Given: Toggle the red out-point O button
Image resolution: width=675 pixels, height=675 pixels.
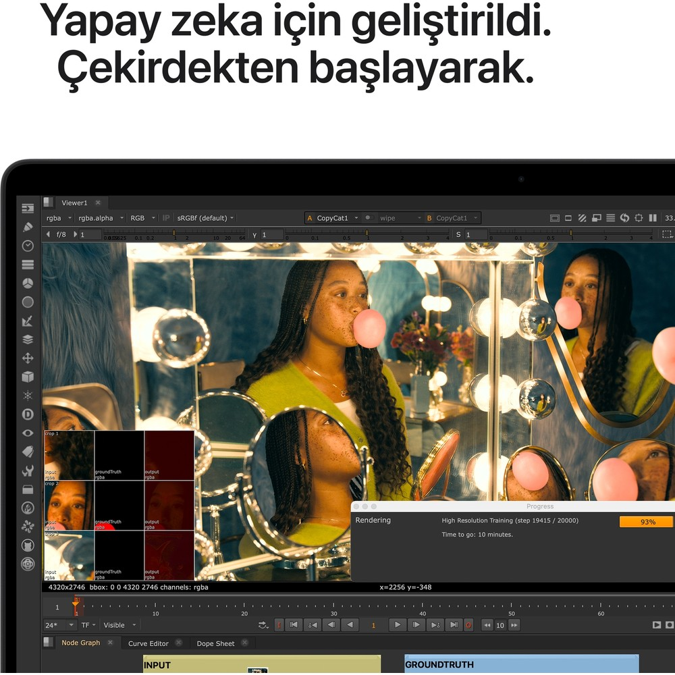Looking at the screenshot, I should point(468,624).
